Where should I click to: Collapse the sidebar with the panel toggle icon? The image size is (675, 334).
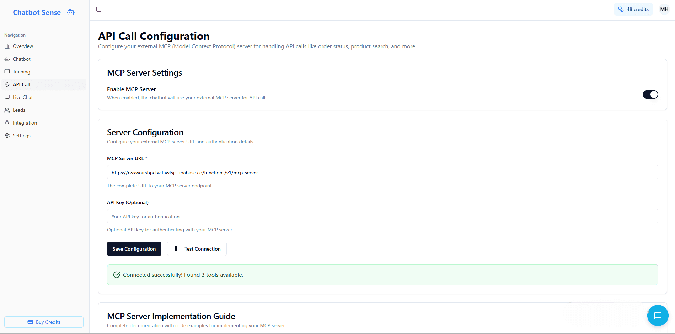98,9
